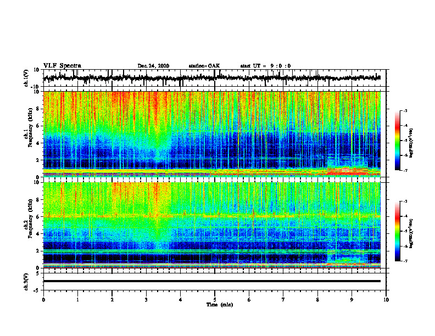
Task: Click the ch.1 color scale bar
Action: pos(397,141)
